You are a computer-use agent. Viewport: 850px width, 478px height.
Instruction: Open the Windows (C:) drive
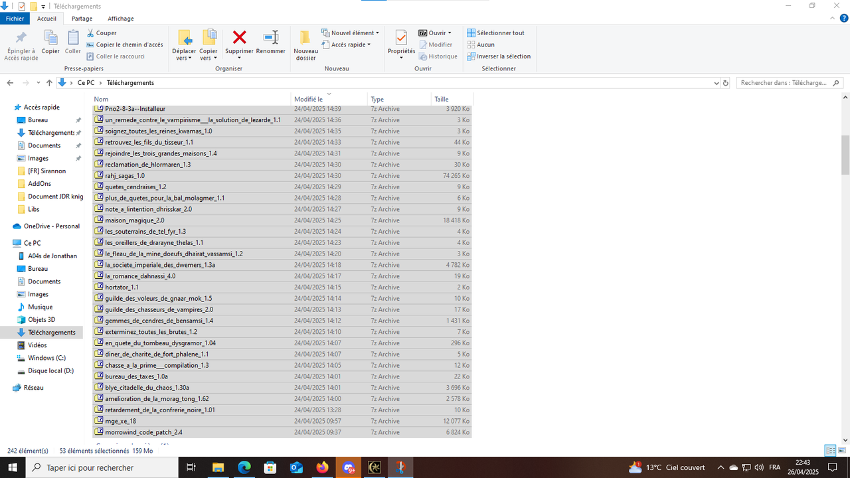[46, 358]
